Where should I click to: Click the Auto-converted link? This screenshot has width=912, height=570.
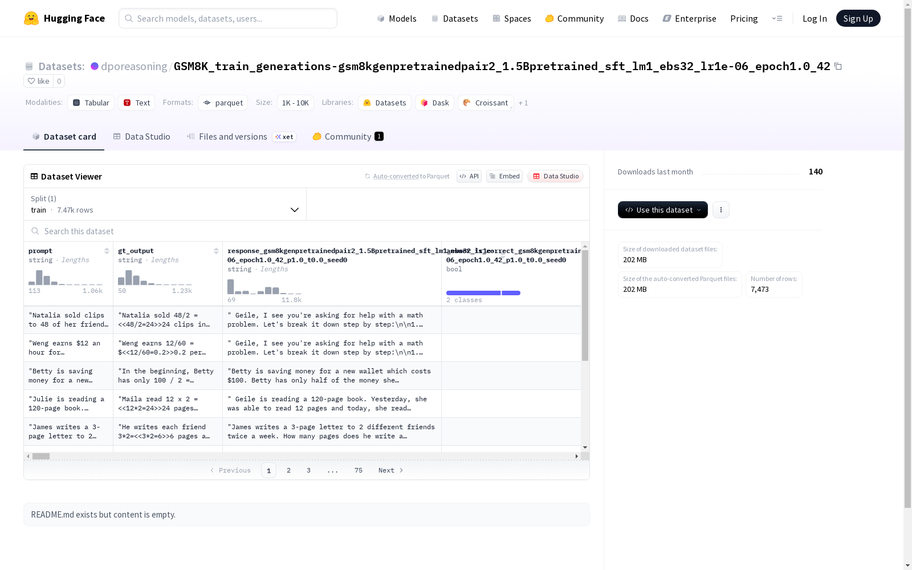pyautogui.click(x=396, y=176)
